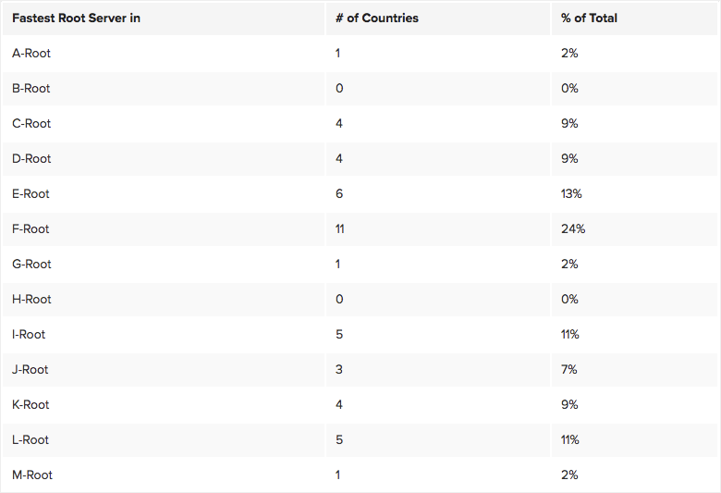
Task: Select the A-Root row label
Action: (x=31, y=54)
